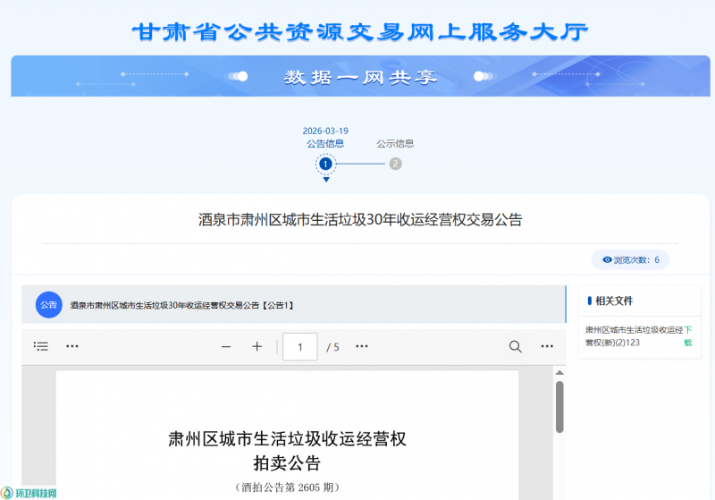Select the 公告1 announcement title bar

pyautogui.click(x=182, y=305)
